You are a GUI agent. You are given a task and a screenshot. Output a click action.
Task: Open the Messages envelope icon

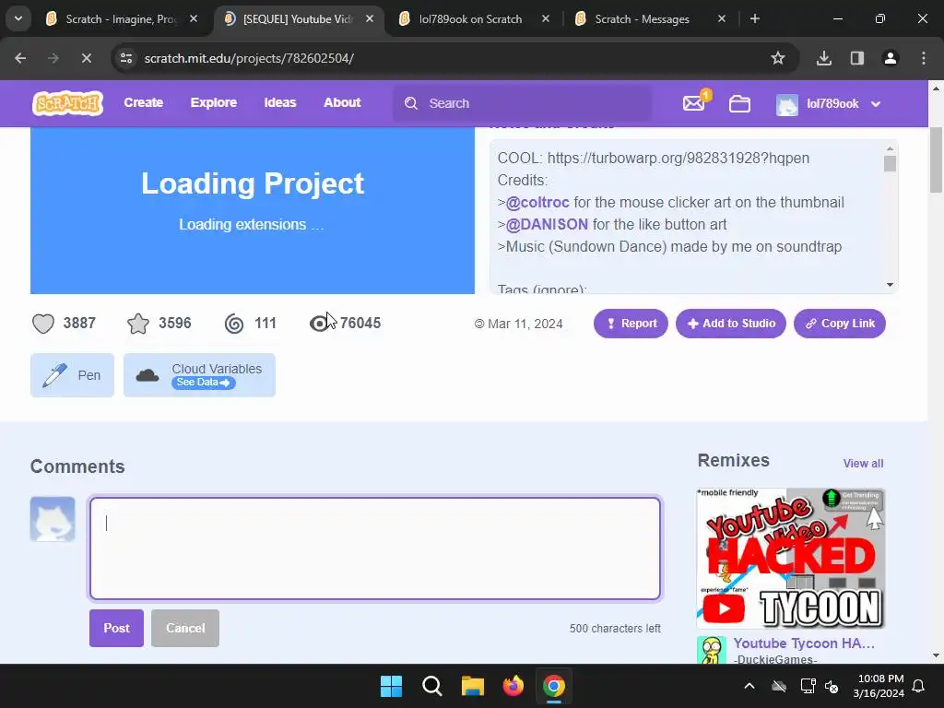click(x=694, y=103)
